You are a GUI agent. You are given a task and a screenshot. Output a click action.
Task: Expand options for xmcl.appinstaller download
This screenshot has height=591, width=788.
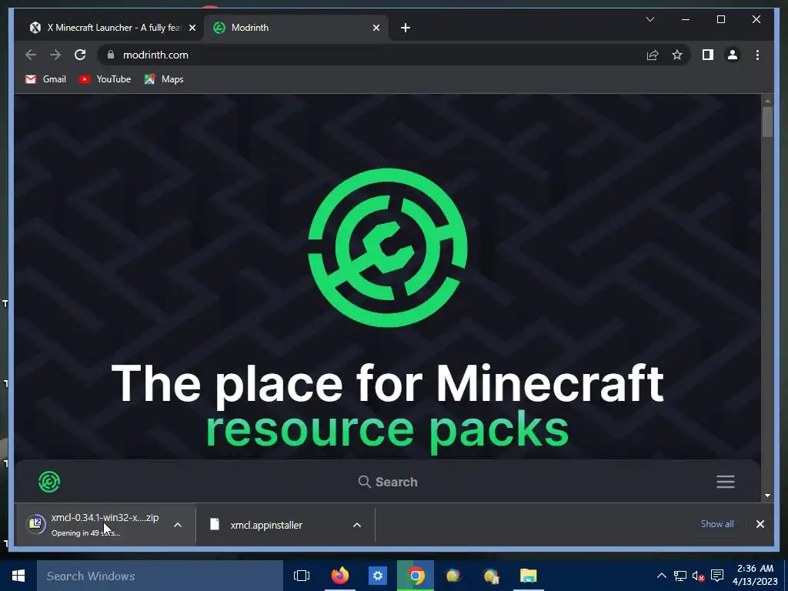(357, 525)
